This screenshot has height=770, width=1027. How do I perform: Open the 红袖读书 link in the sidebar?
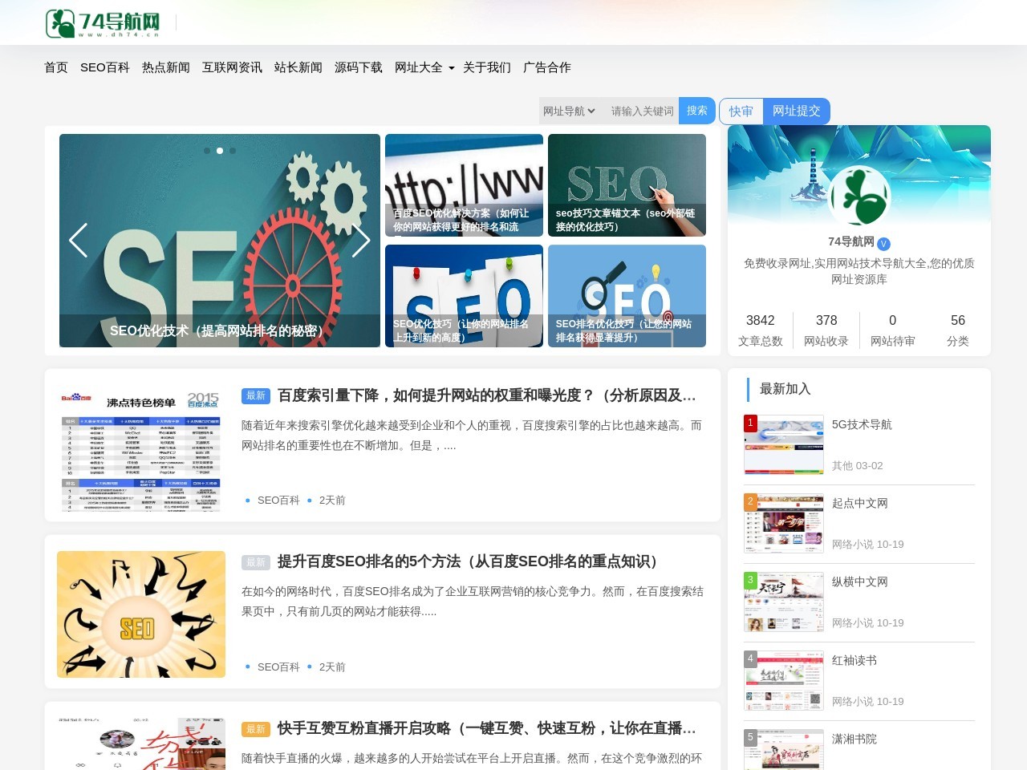(x=855, y=660)
